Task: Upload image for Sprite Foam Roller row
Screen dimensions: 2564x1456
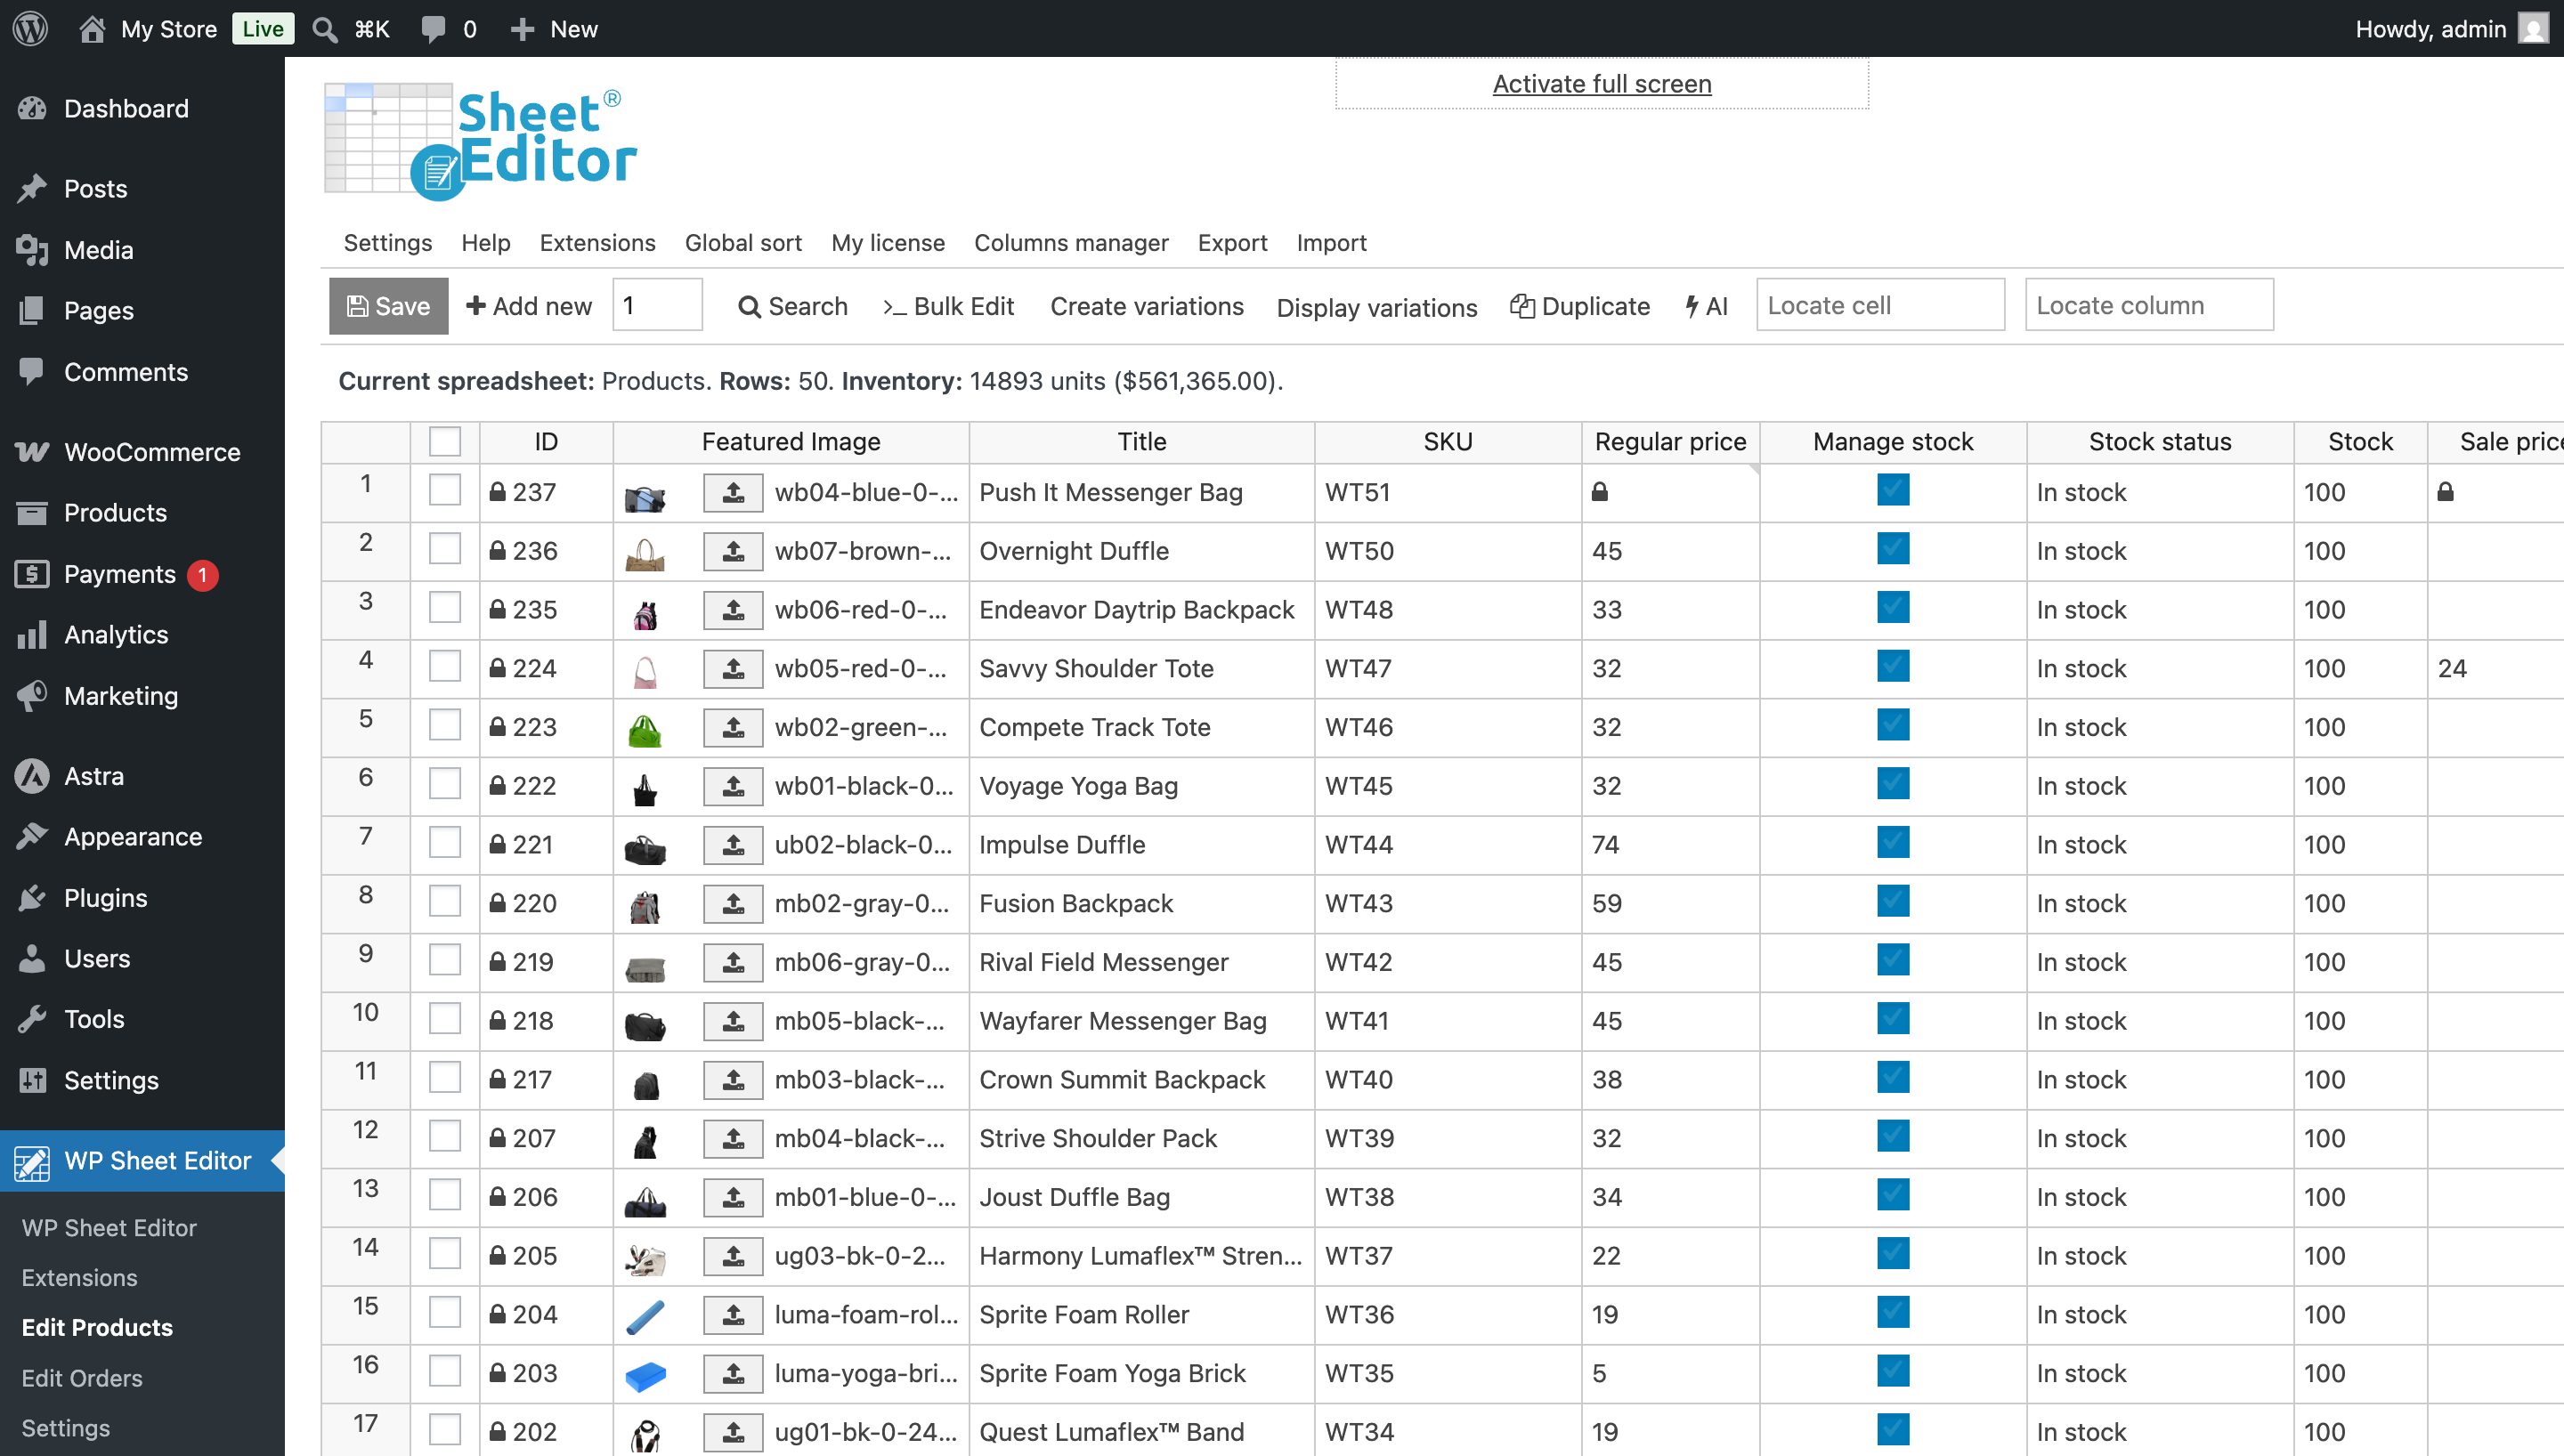Action: click(x=733, y=1314)
